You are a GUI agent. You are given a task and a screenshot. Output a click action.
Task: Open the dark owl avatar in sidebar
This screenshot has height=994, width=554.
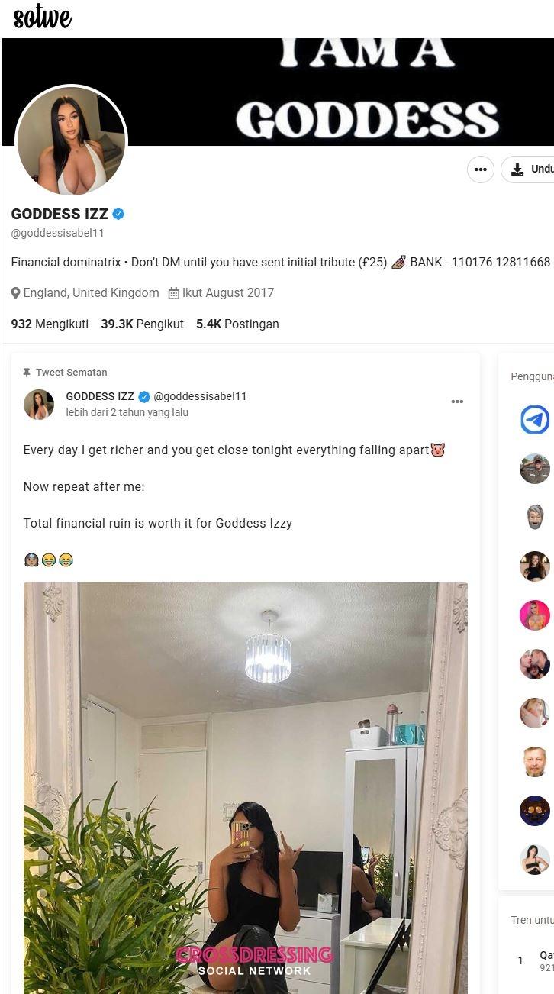[535, 811]
